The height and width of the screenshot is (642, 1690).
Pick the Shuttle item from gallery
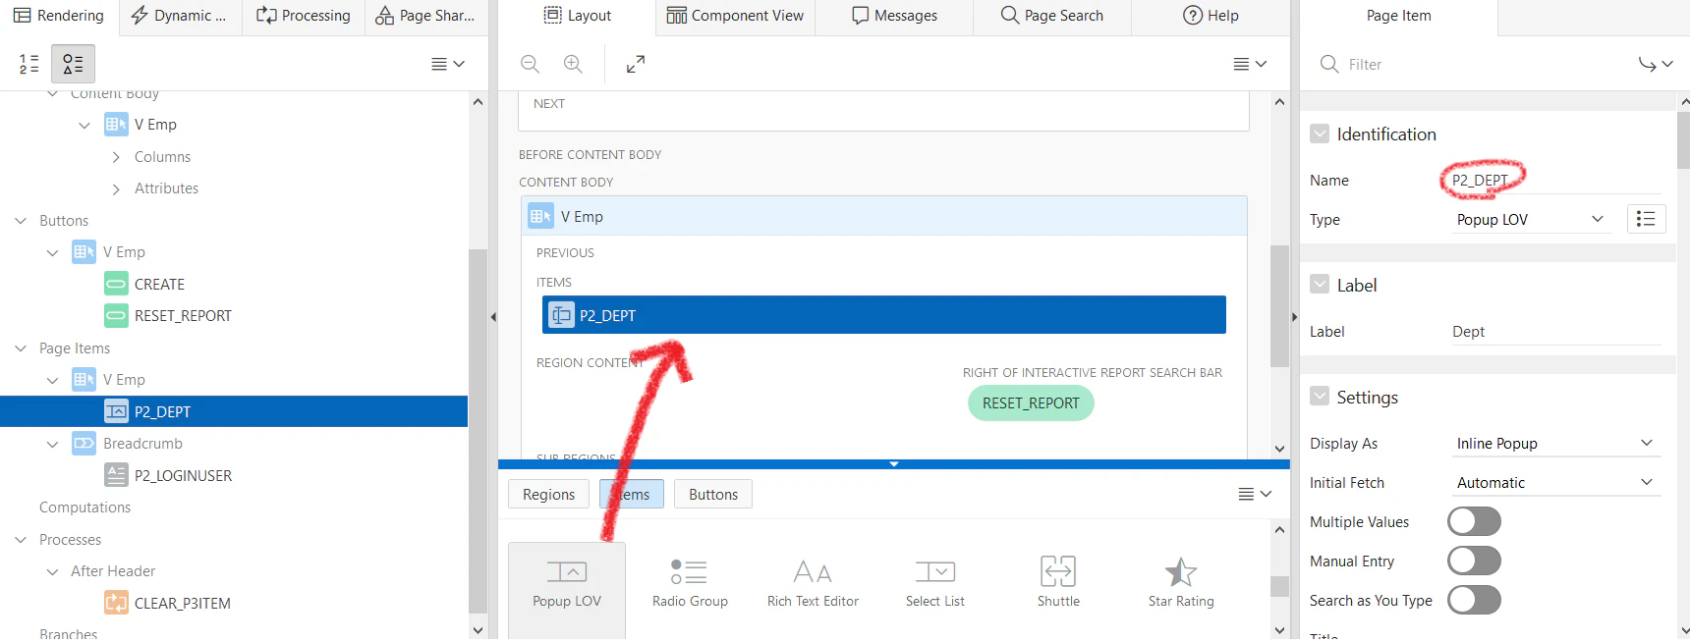click(1058, 584)
